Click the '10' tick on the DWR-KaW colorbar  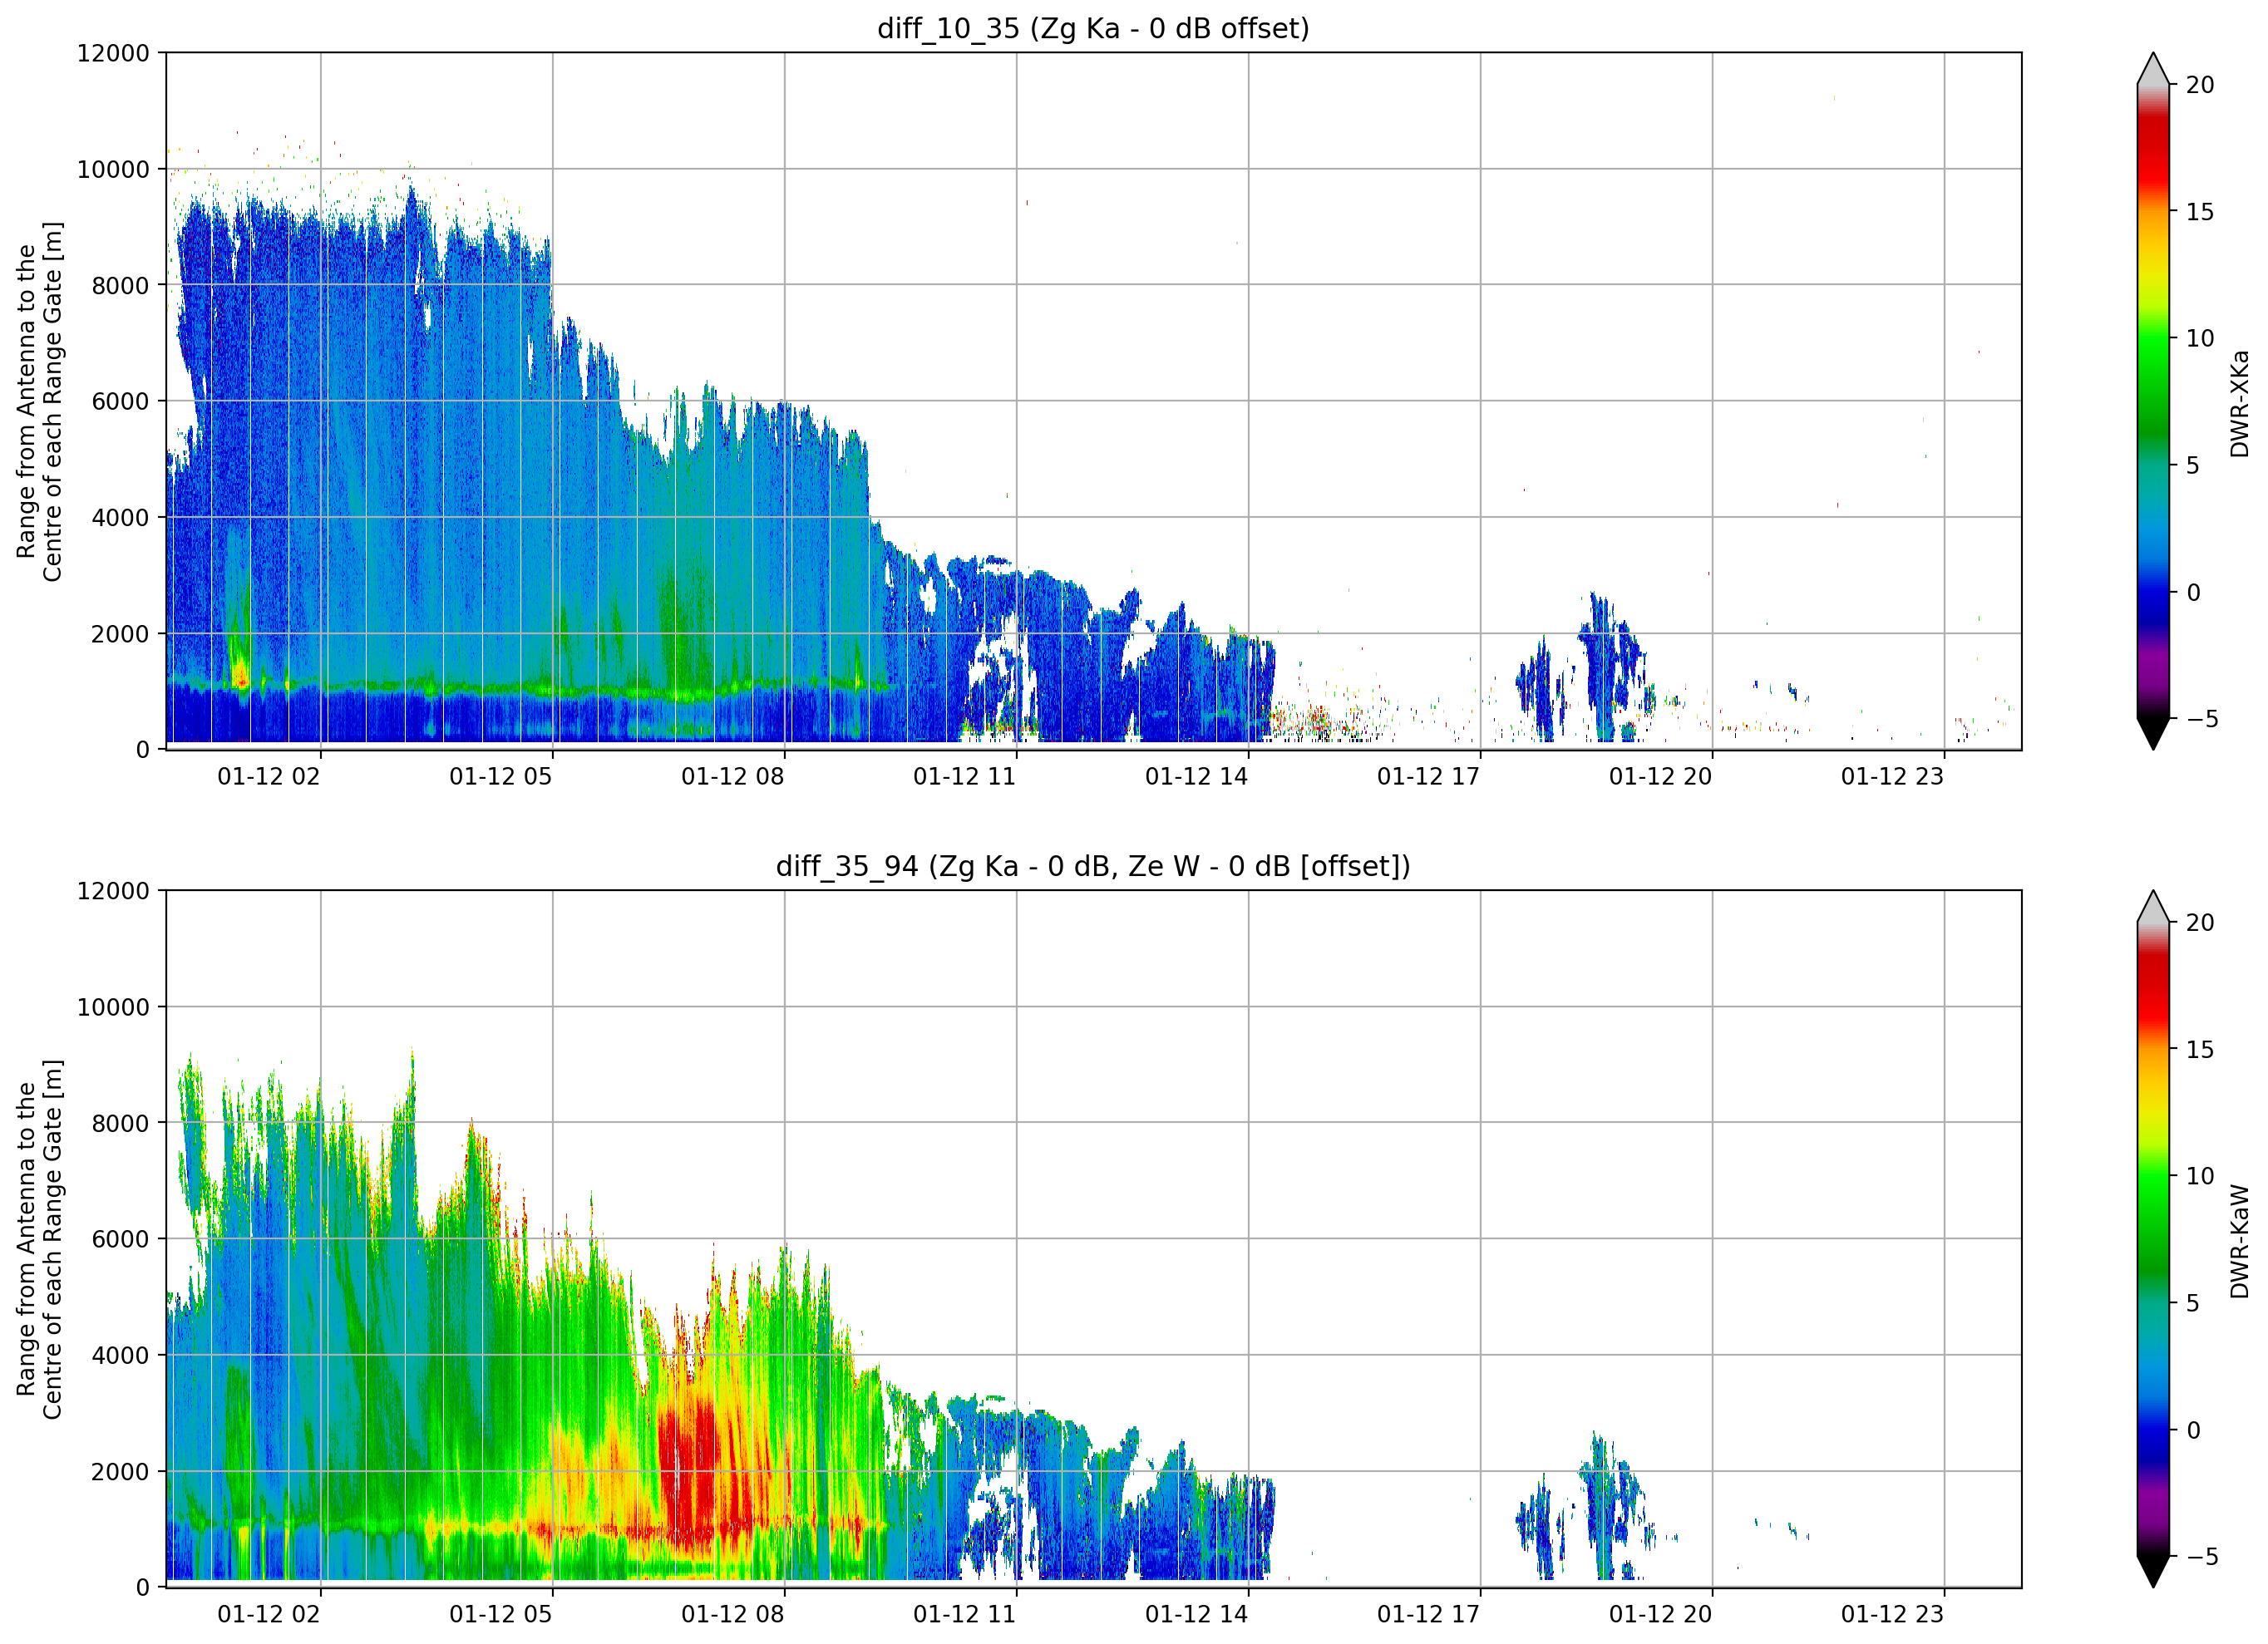[x=2200, y=1176]
